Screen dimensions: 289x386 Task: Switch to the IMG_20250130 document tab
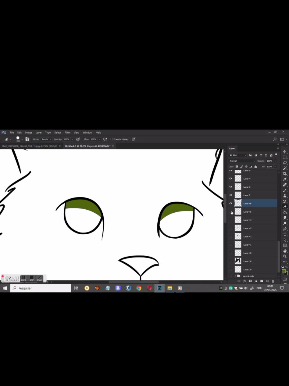coord(30,146)
